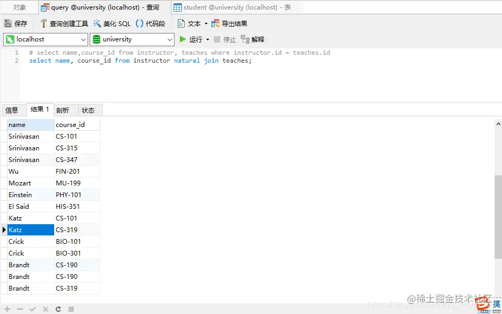Viewport: 502px width, 314px height.
Task: Click the stop square icon in bottom bar
Action: pos(71,309)
